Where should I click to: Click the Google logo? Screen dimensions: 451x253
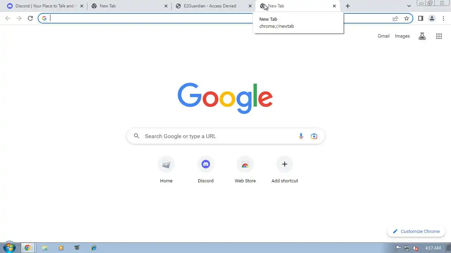[225, 98]
